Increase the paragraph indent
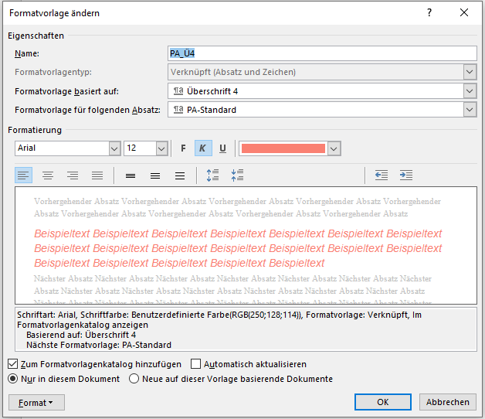 (405, 175)
